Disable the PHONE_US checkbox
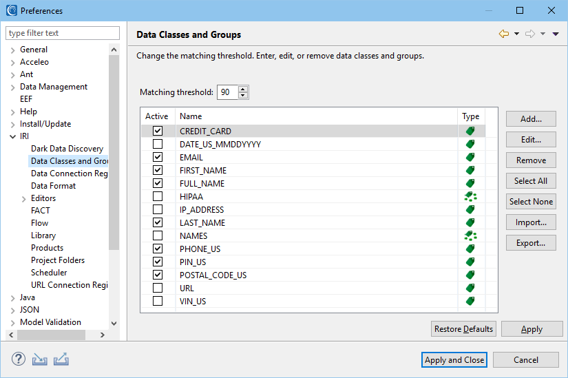This screenshot has height=378, width=568. (x=158, y=249)
